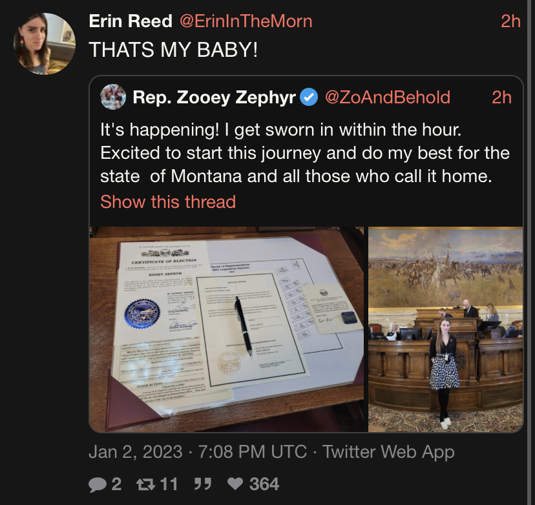Click the 2h timestamp beside @ErinInTheMorn
Viewport: 535px width, 505px height.
pos(510,21)
